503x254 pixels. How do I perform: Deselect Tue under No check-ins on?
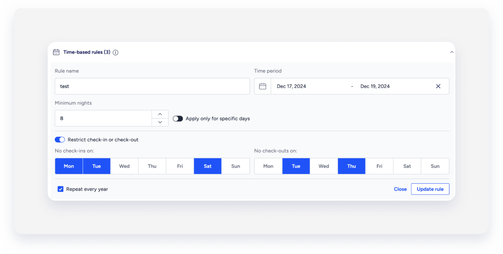(x=97, y=166)
